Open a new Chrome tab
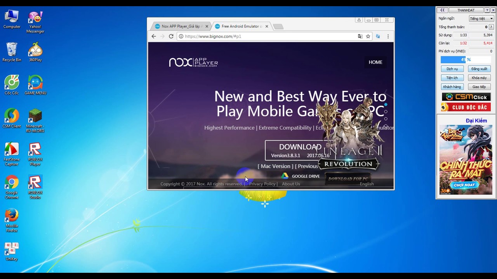The width and height of the screenshot is (497, 279). tap(278, 26)
